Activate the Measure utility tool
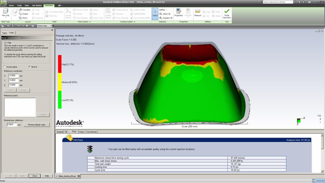Viewport: 325px width, 183px height. 198,13
